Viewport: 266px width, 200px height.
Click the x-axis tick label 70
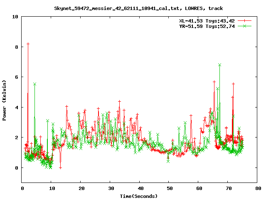(229, 188)
